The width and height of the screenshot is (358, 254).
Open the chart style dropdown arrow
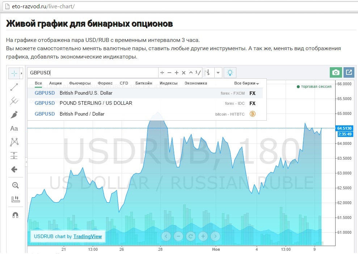pyautogui.click(x=218, y=73)
